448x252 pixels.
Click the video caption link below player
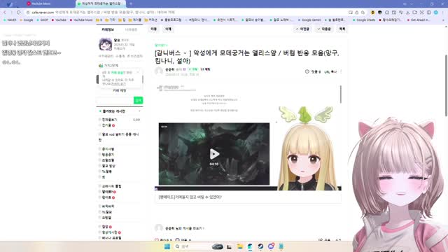(190, 197)
